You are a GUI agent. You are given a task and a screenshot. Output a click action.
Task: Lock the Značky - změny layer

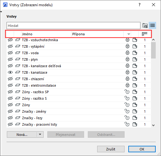click(x=127, y=111)
